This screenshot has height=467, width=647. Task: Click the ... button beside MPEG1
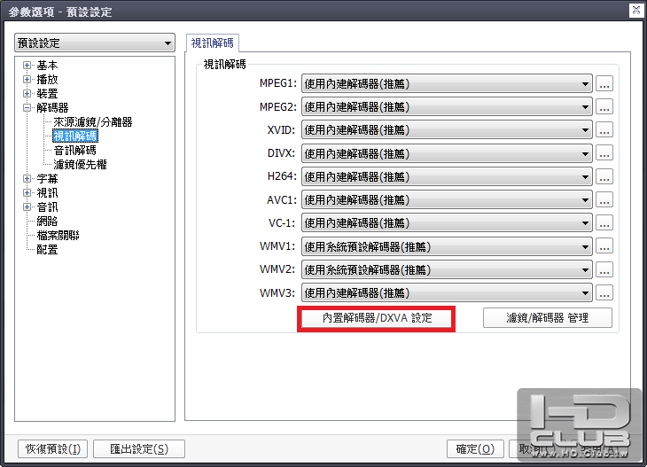click(604, 83)
